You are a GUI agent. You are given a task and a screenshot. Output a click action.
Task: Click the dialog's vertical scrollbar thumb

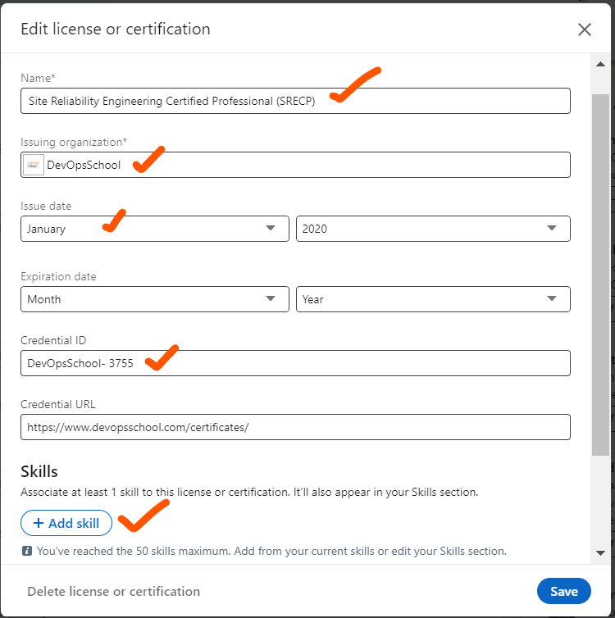pos(601,270)
